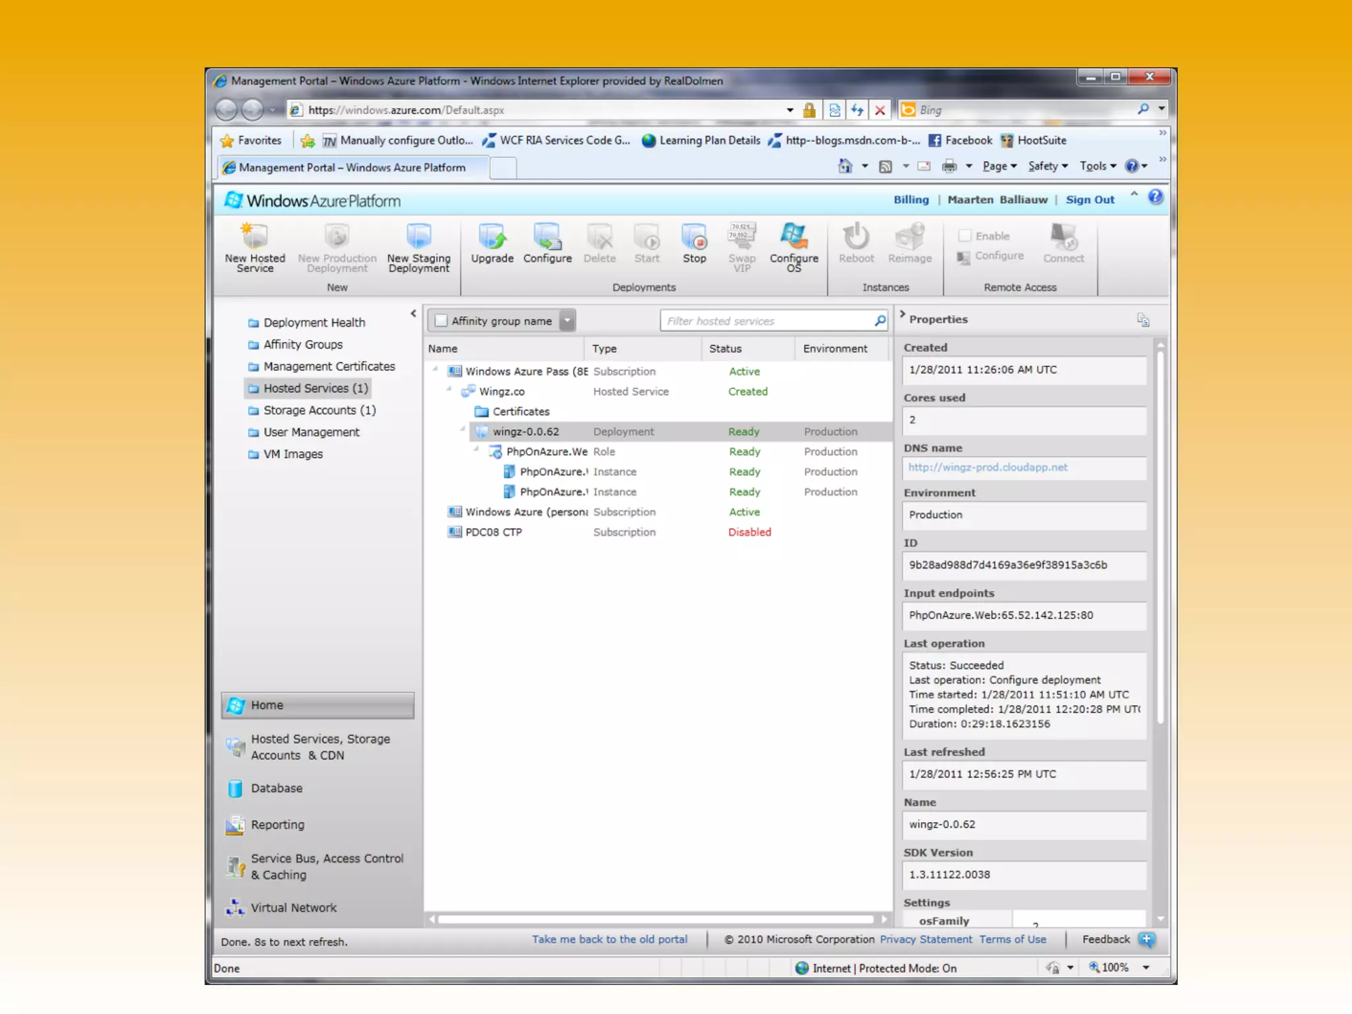Viewport: 1352px width, 1014px height.
Task: Select the Certificates folder row
Action: click(x=658, y=411)
